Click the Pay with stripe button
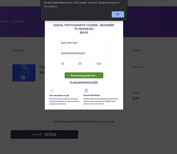The height and width of the screenshot is (154, 177). point(44,135)
